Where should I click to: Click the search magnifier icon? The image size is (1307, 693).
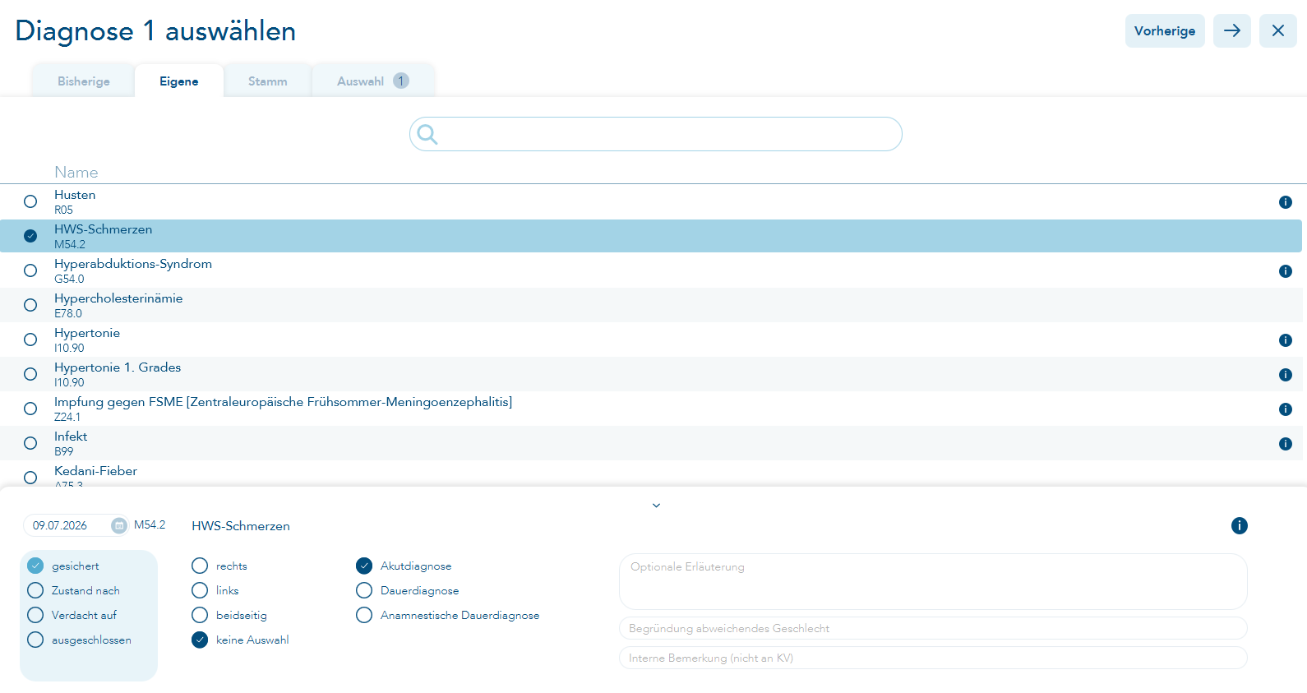pos(427,134)
